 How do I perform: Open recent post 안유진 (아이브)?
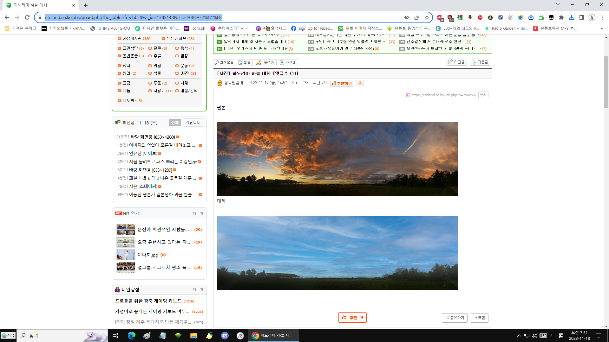click(143, 153)
